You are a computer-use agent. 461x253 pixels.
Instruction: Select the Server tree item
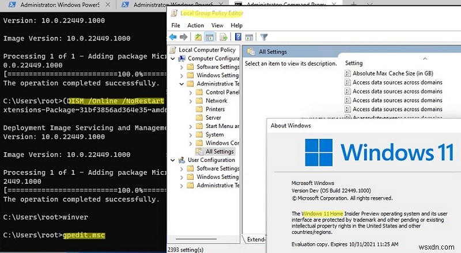tap(213, 118)
